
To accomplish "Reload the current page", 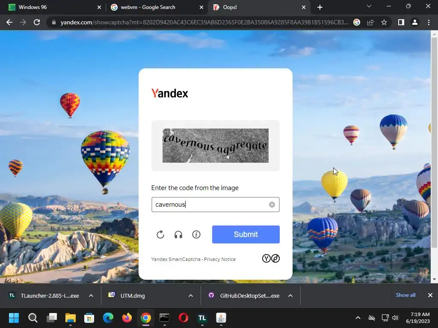I will click(x=37, y=22).
